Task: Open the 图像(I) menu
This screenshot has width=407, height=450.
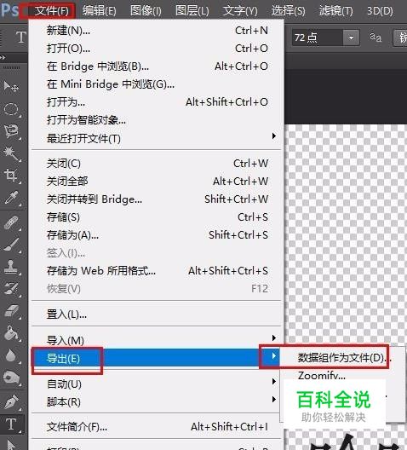Action: [146, 11]
